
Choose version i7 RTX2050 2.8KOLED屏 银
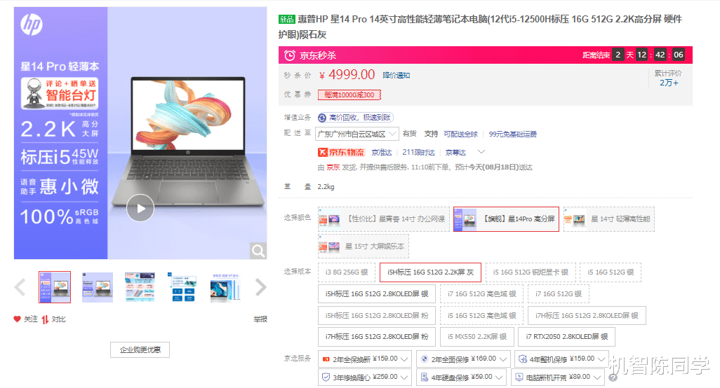point(566,337)
